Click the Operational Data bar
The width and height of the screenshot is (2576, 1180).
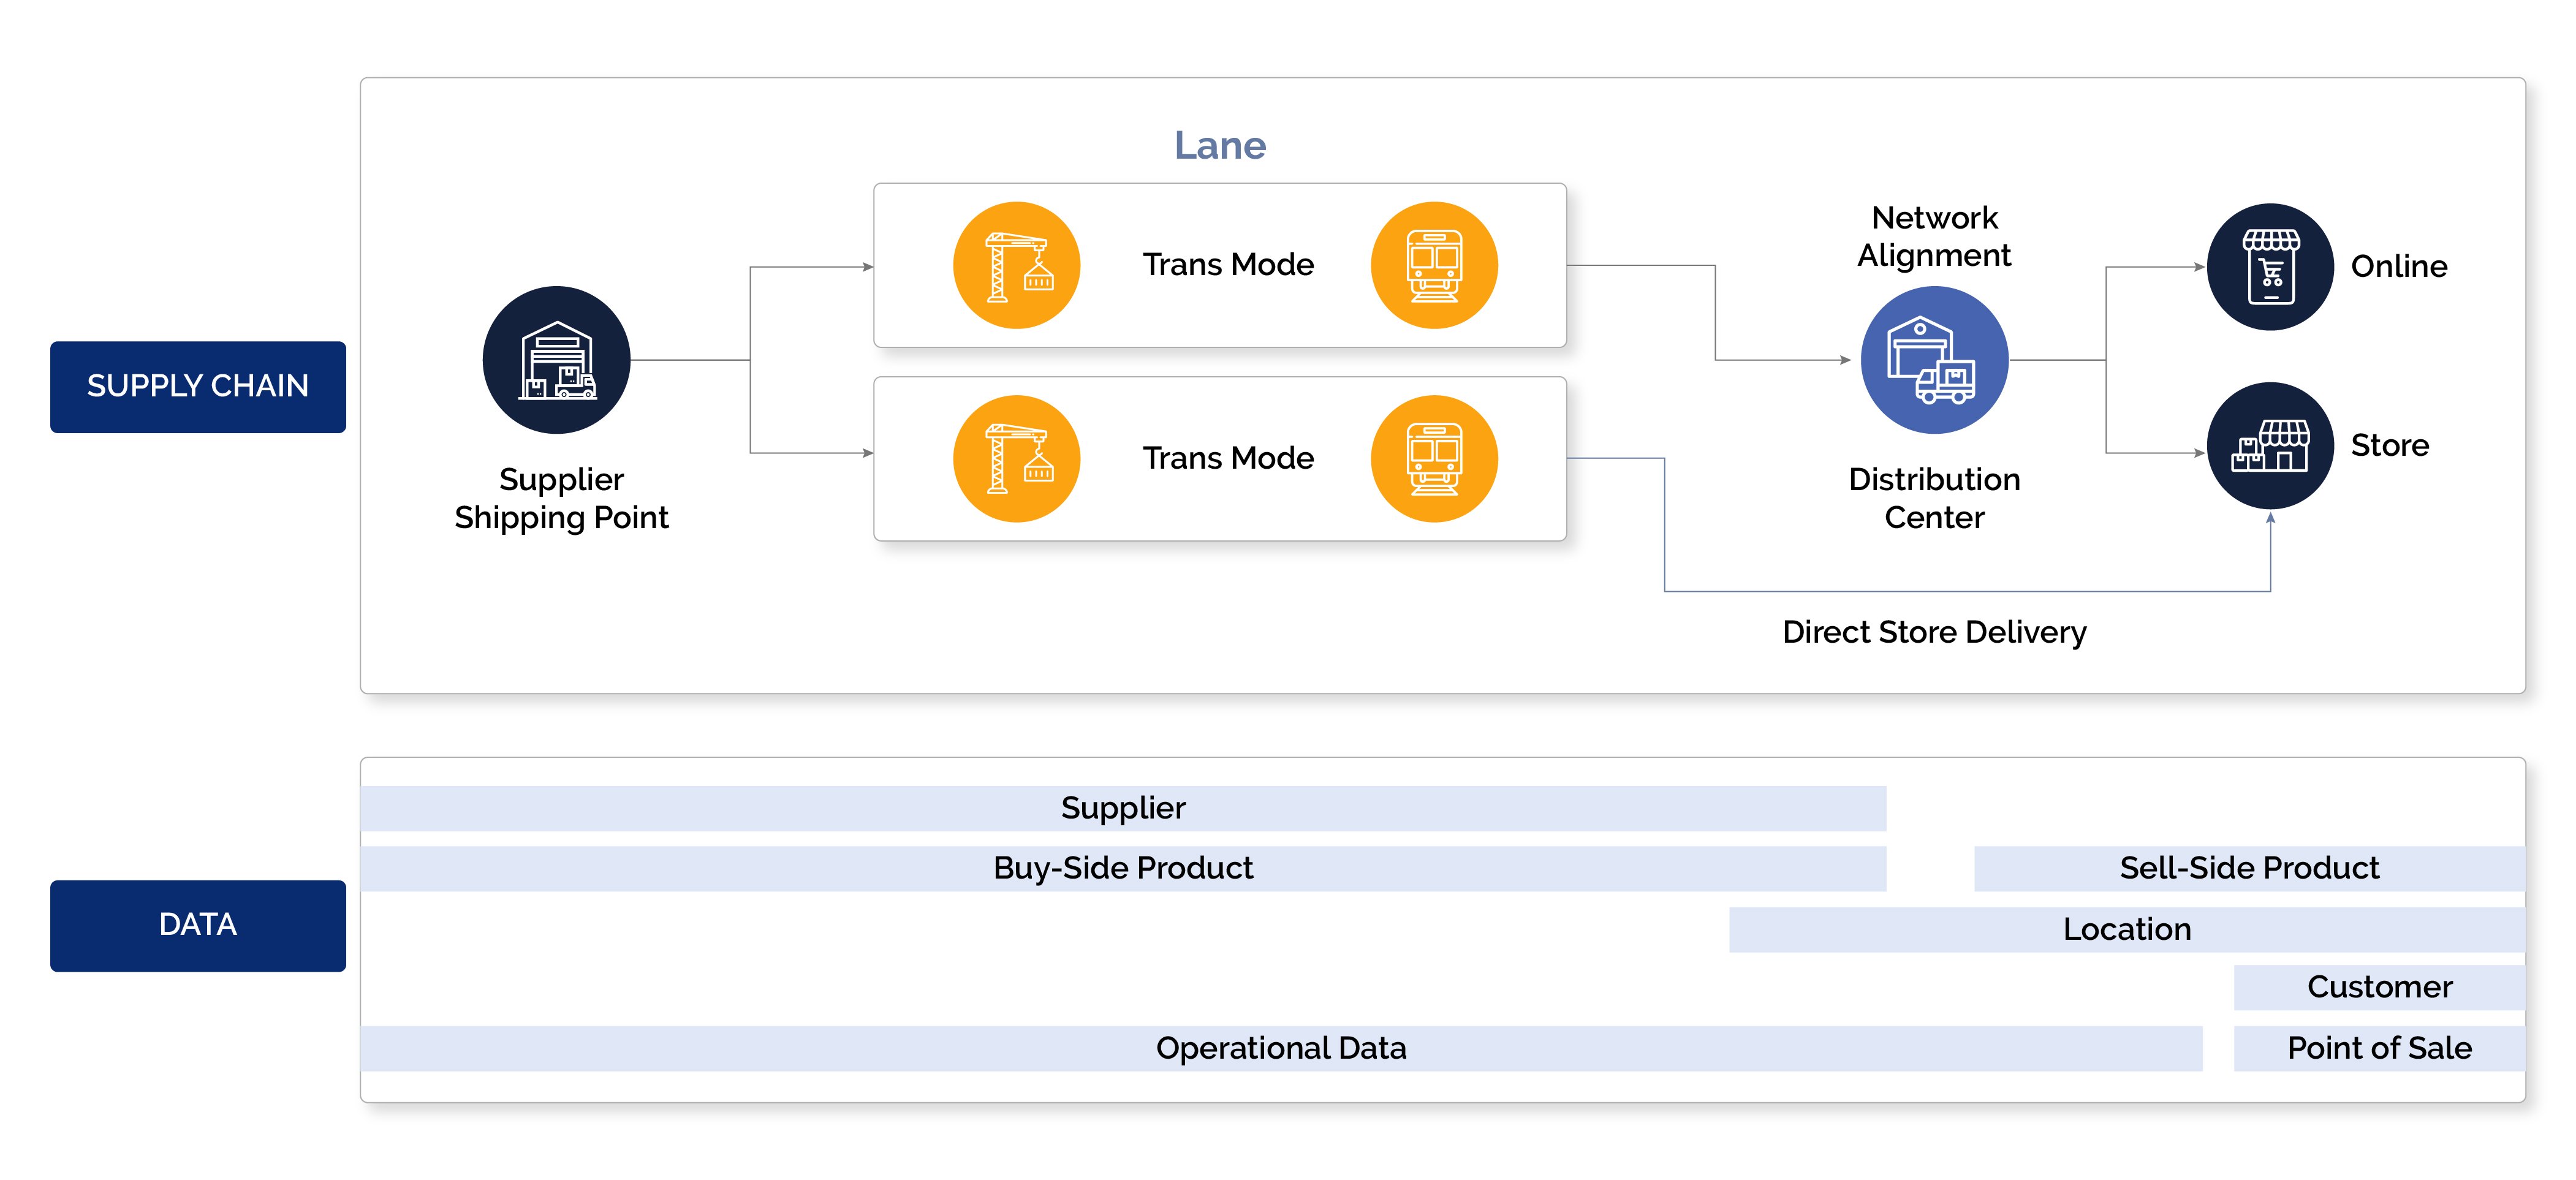1280,1048
